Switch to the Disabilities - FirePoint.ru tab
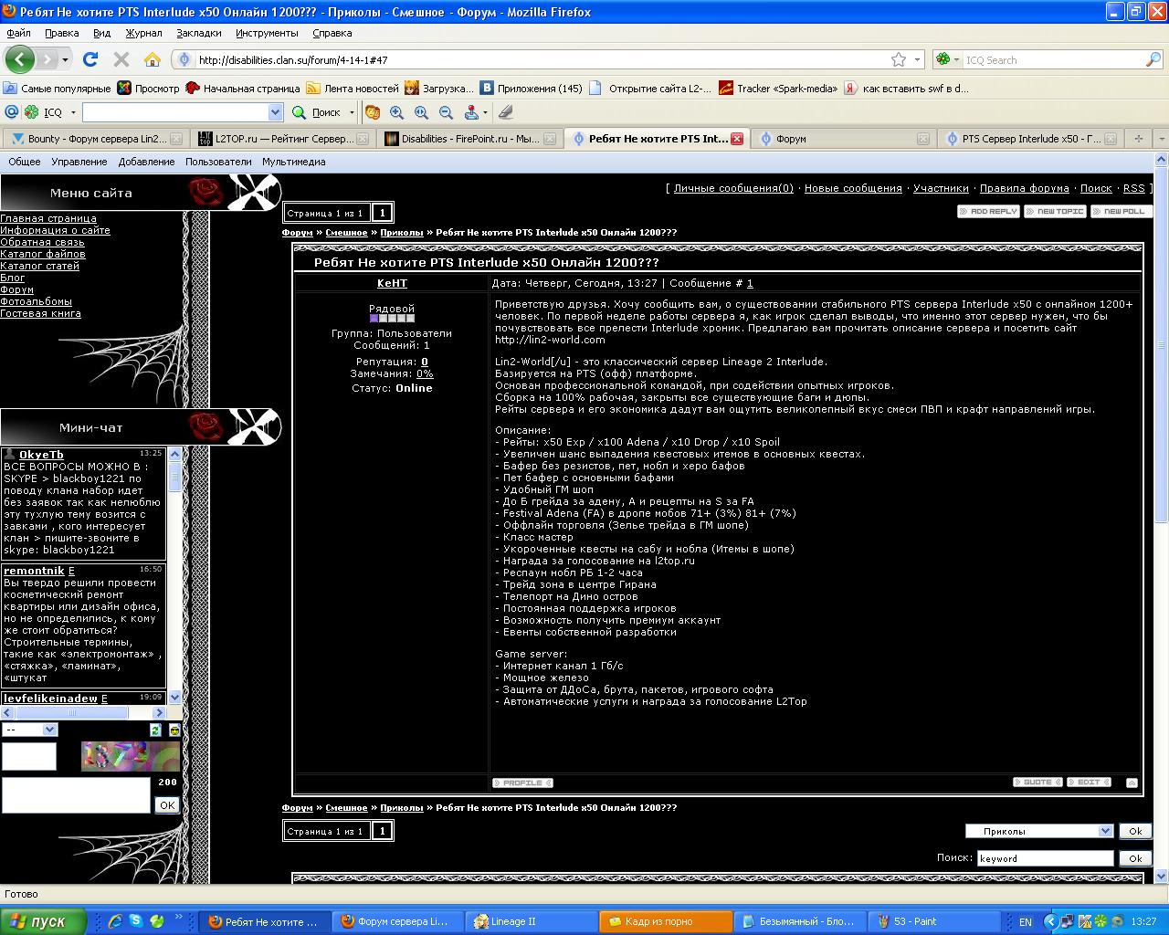Screen dimensions: 1169x935 [x=469, y=139]
